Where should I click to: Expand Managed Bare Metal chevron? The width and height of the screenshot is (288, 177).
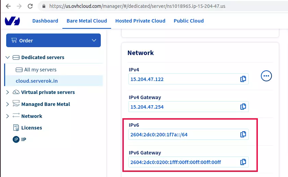[x=7, y=104]
